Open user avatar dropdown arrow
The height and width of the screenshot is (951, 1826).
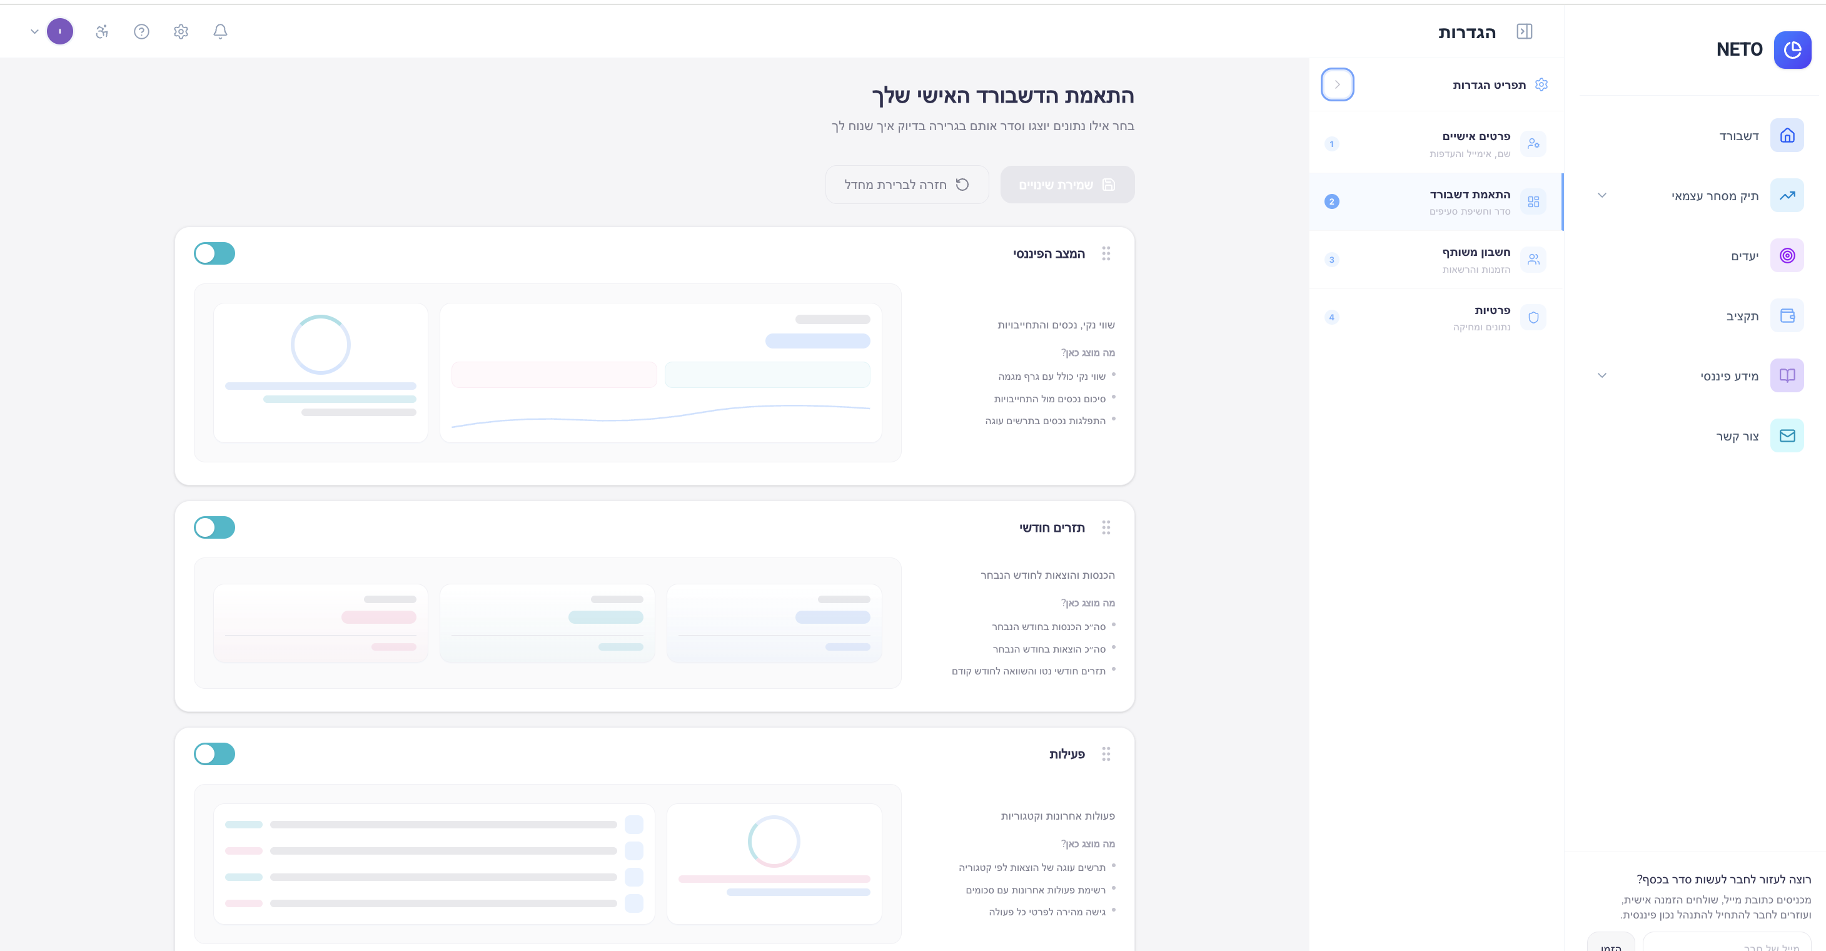pos(34,31)
